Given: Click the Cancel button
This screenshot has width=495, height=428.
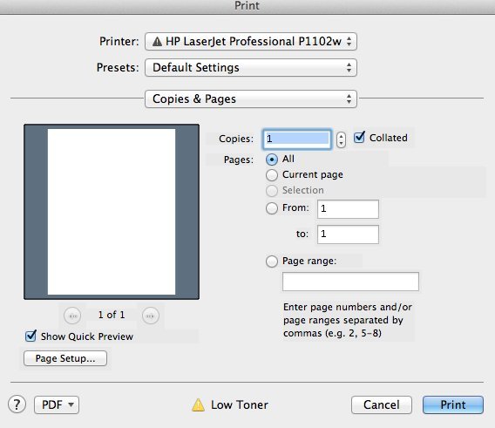Looking at the screenshot, I should click(x=382, y=405).
